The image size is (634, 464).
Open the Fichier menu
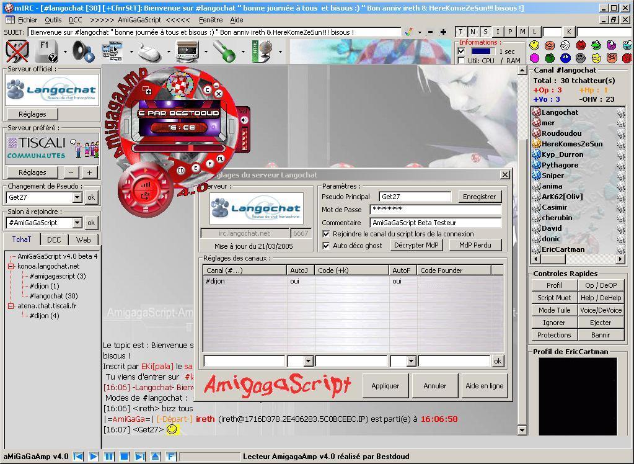27,20
